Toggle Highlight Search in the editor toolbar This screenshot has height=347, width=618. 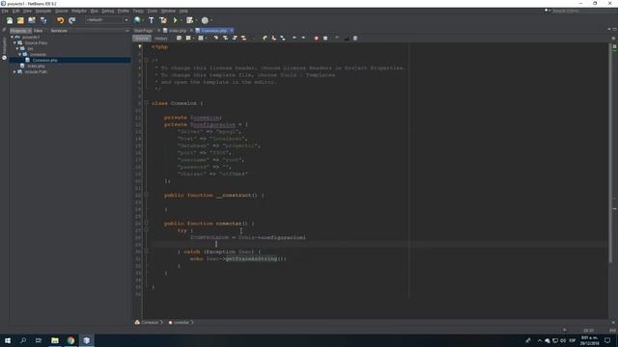243,39
